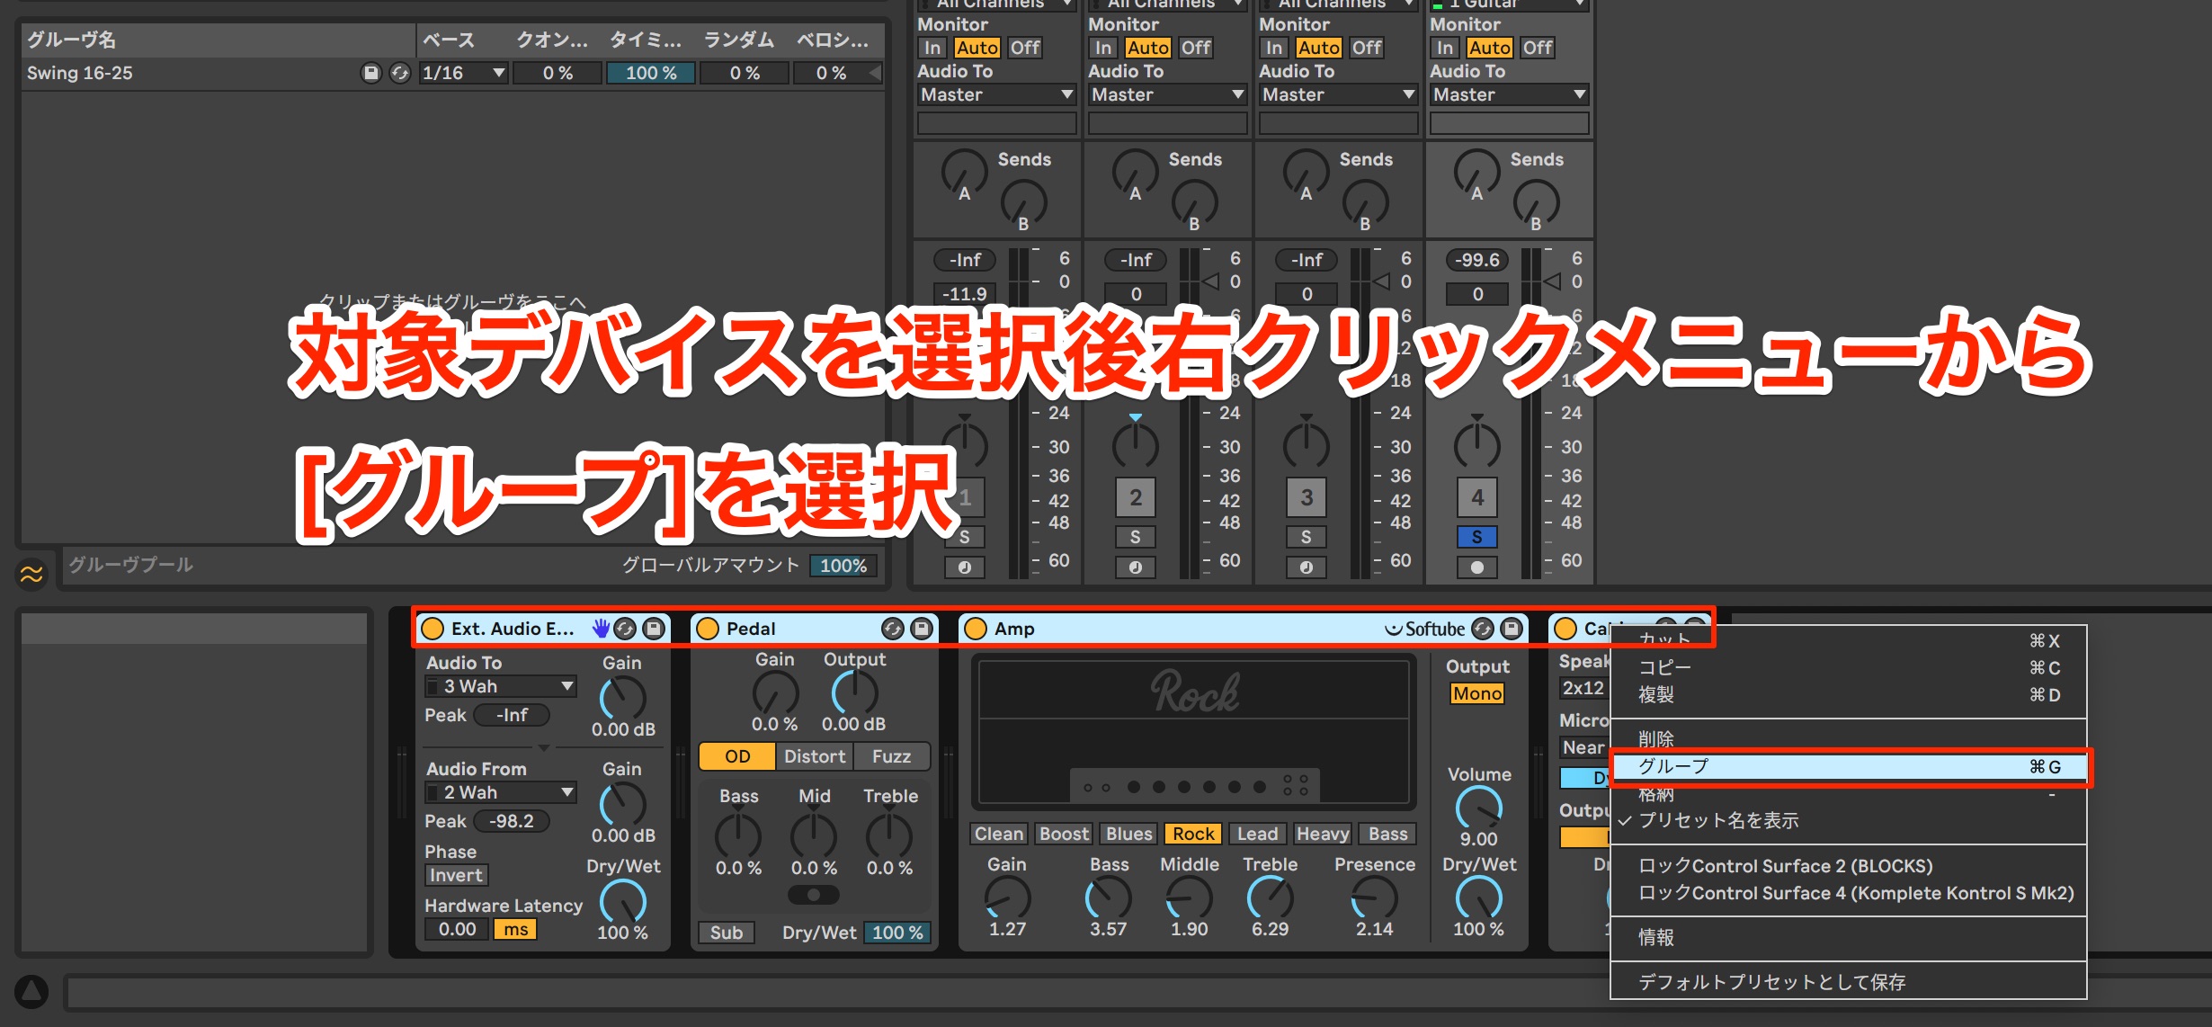Toggle the Cabinet device activator
2212x1027 pixels.
click(x=1565, y=629)
